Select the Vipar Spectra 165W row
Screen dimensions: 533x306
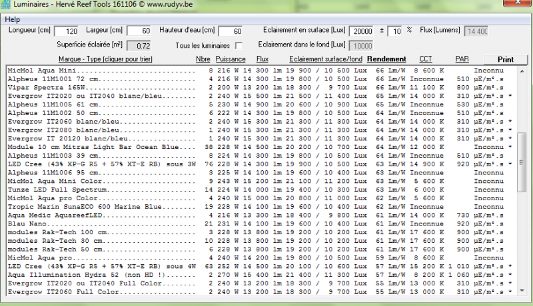point(261,88)
